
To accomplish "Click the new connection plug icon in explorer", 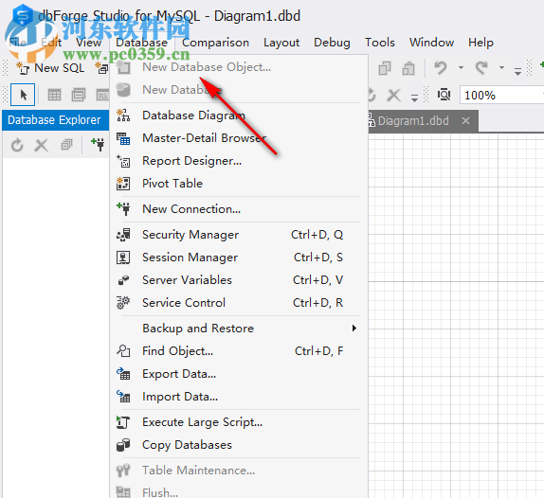I will tap(98, 144).
